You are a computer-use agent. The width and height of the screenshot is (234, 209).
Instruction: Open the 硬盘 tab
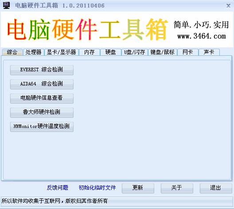(x=111, y=52)
